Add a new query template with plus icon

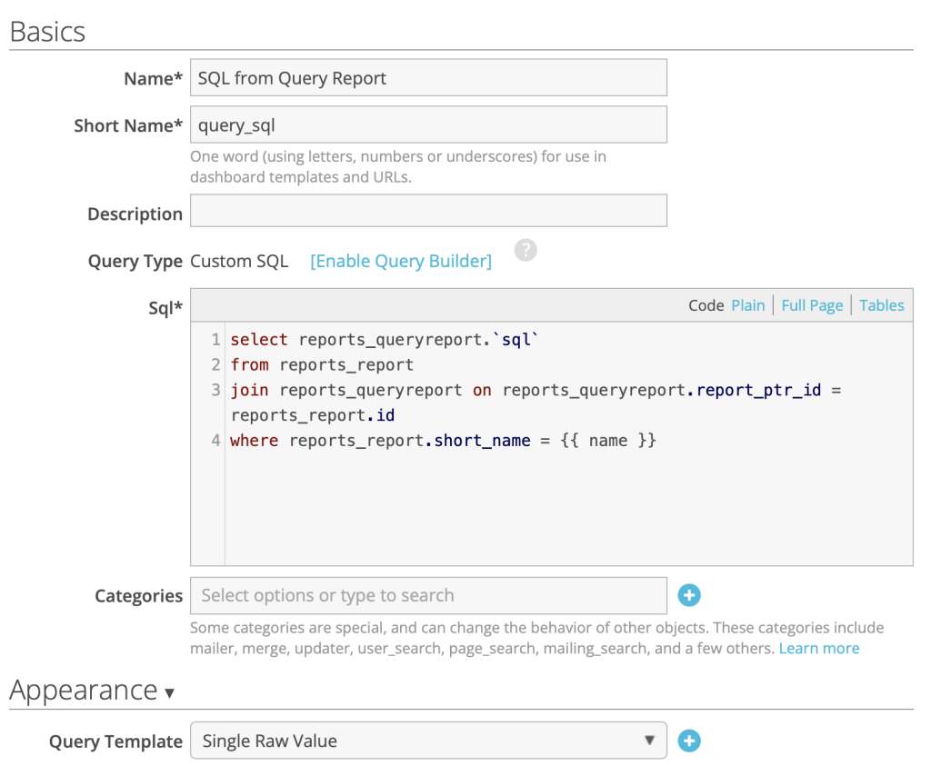[689, 741]
